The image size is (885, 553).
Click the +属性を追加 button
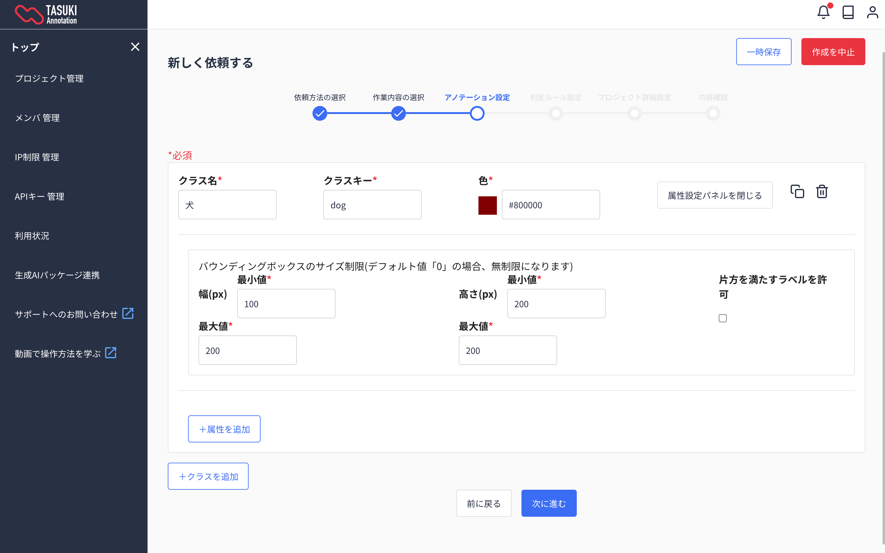coord(224,429)
